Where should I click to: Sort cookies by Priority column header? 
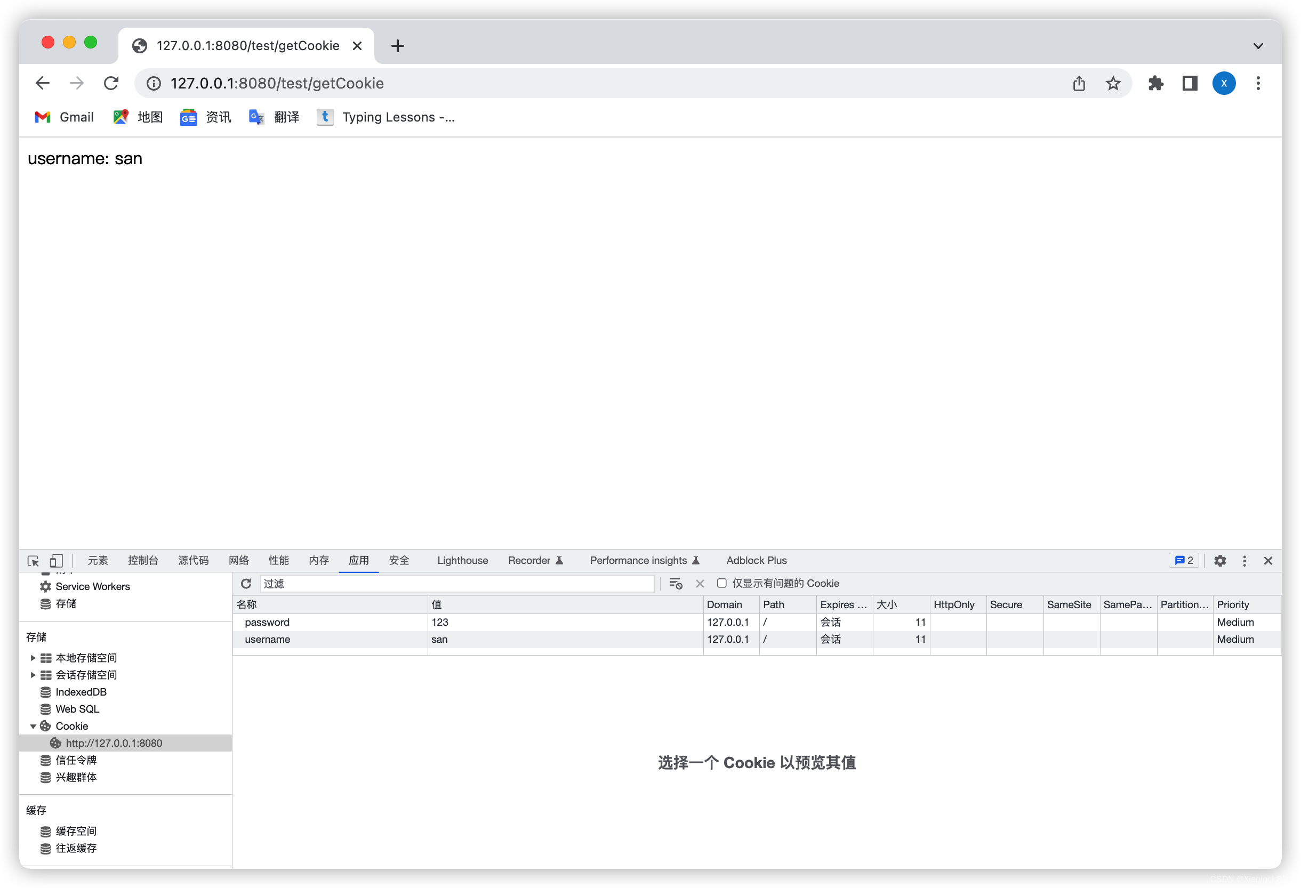1246,605
